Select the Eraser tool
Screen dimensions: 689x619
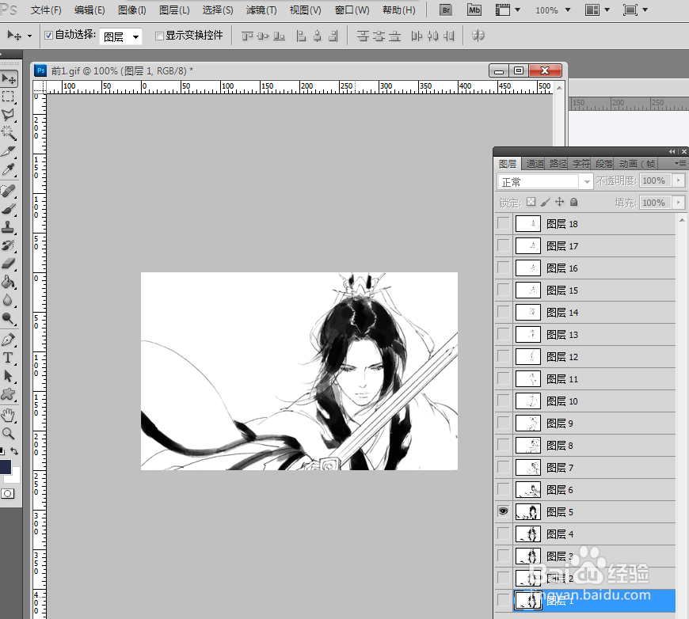pos(9,263)
